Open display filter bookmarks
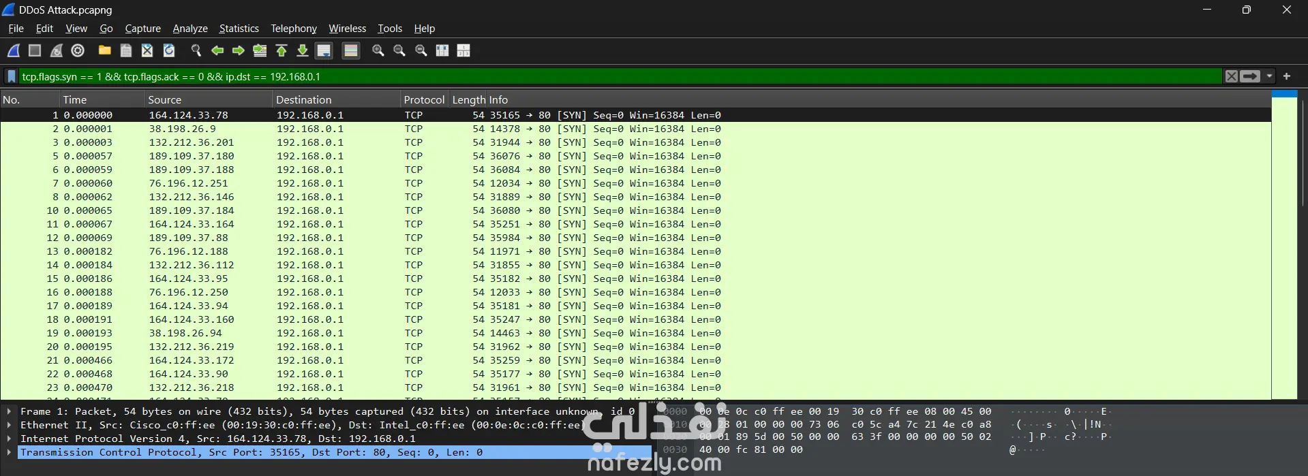The height and width of the screenshot is (476, 1308). [x=12, y=76]
